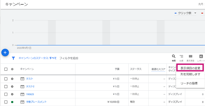The width and height of the screenshot is (205, 106).
Task: Check the box for campaign 190625
Action: 6,94
